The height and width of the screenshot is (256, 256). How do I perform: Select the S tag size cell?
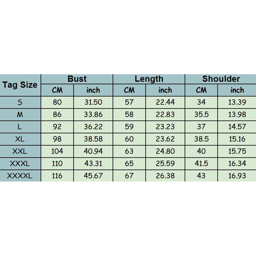[x=20, y=102]
